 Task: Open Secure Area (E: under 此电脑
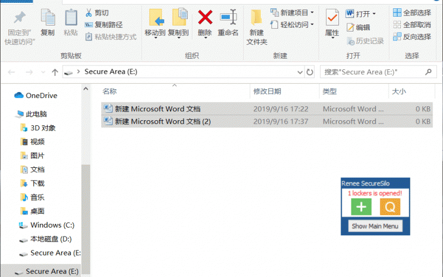click(x=50, y=253)
